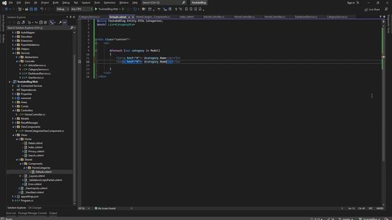Image resolution: width=392 pixels, height=220 pixels.
Task: Select Privacy.cshtml in Home views
Action: [36, 151]
